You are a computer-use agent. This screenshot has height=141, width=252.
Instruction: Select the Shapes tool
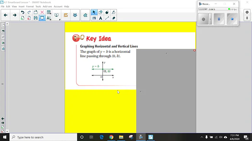coord(100,12)
